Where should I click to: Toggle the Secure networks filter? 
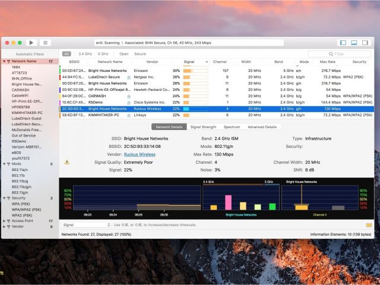point(140,53)
